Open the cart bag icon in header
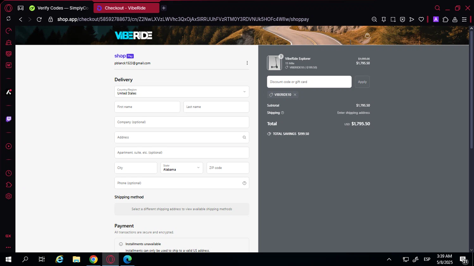Screen dimensions: 474x266 click(367, 35)
